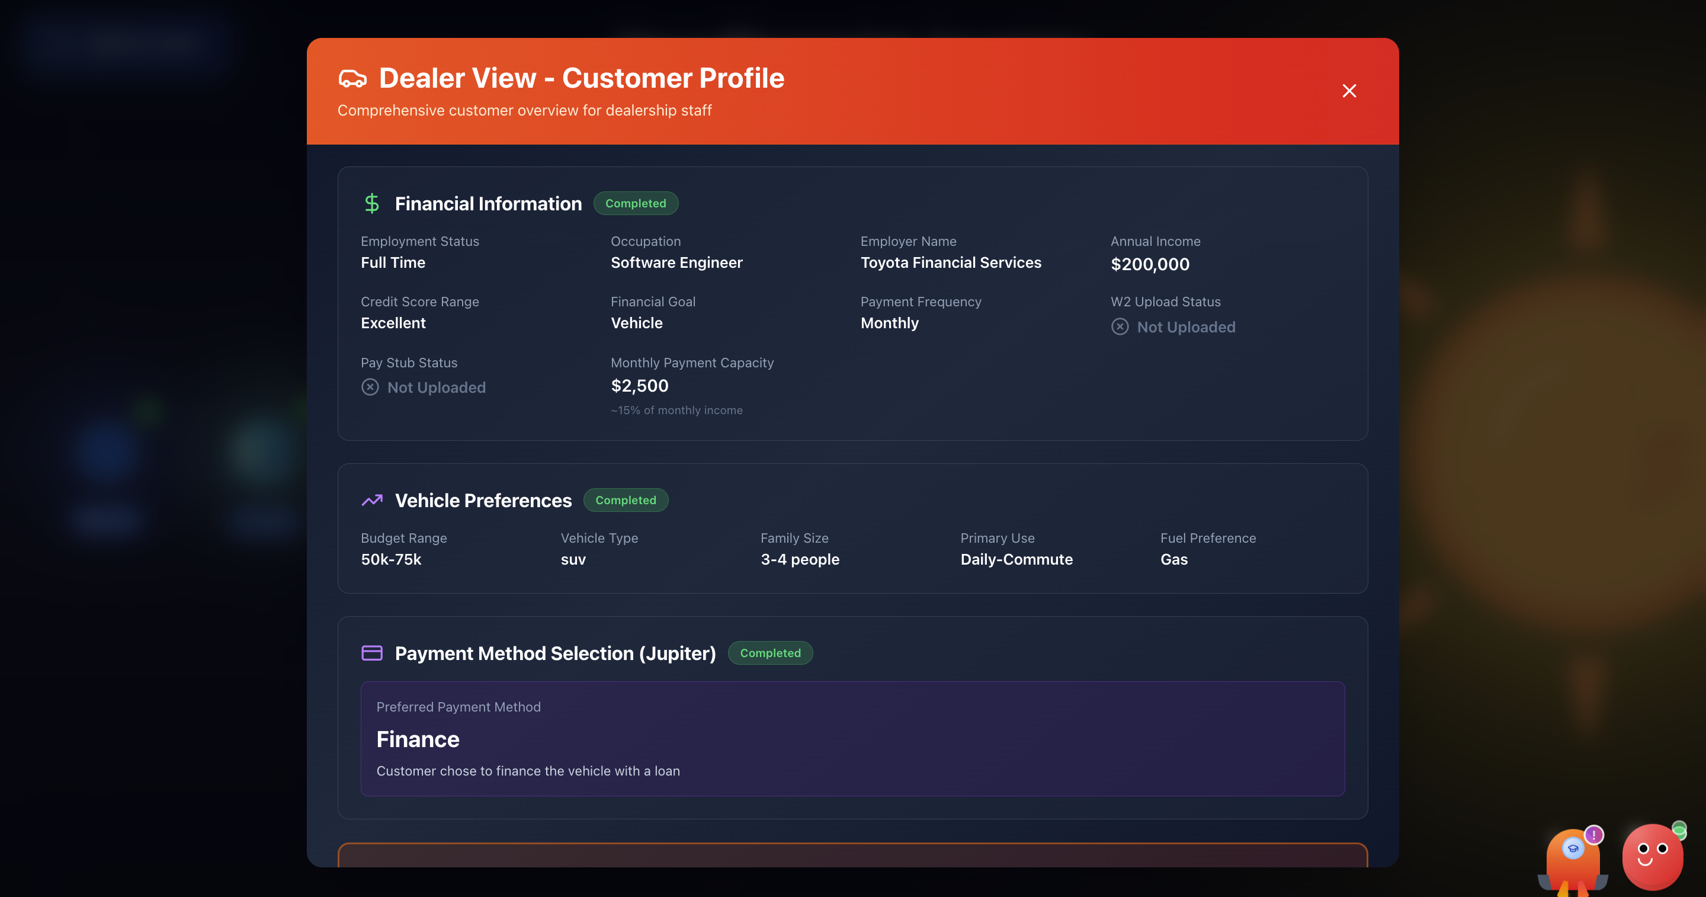The width and height of the screenshot is (1706, 897).
Task: Click the Payment Method Selection (Jupiter) heading
Action: click(555, 653)
